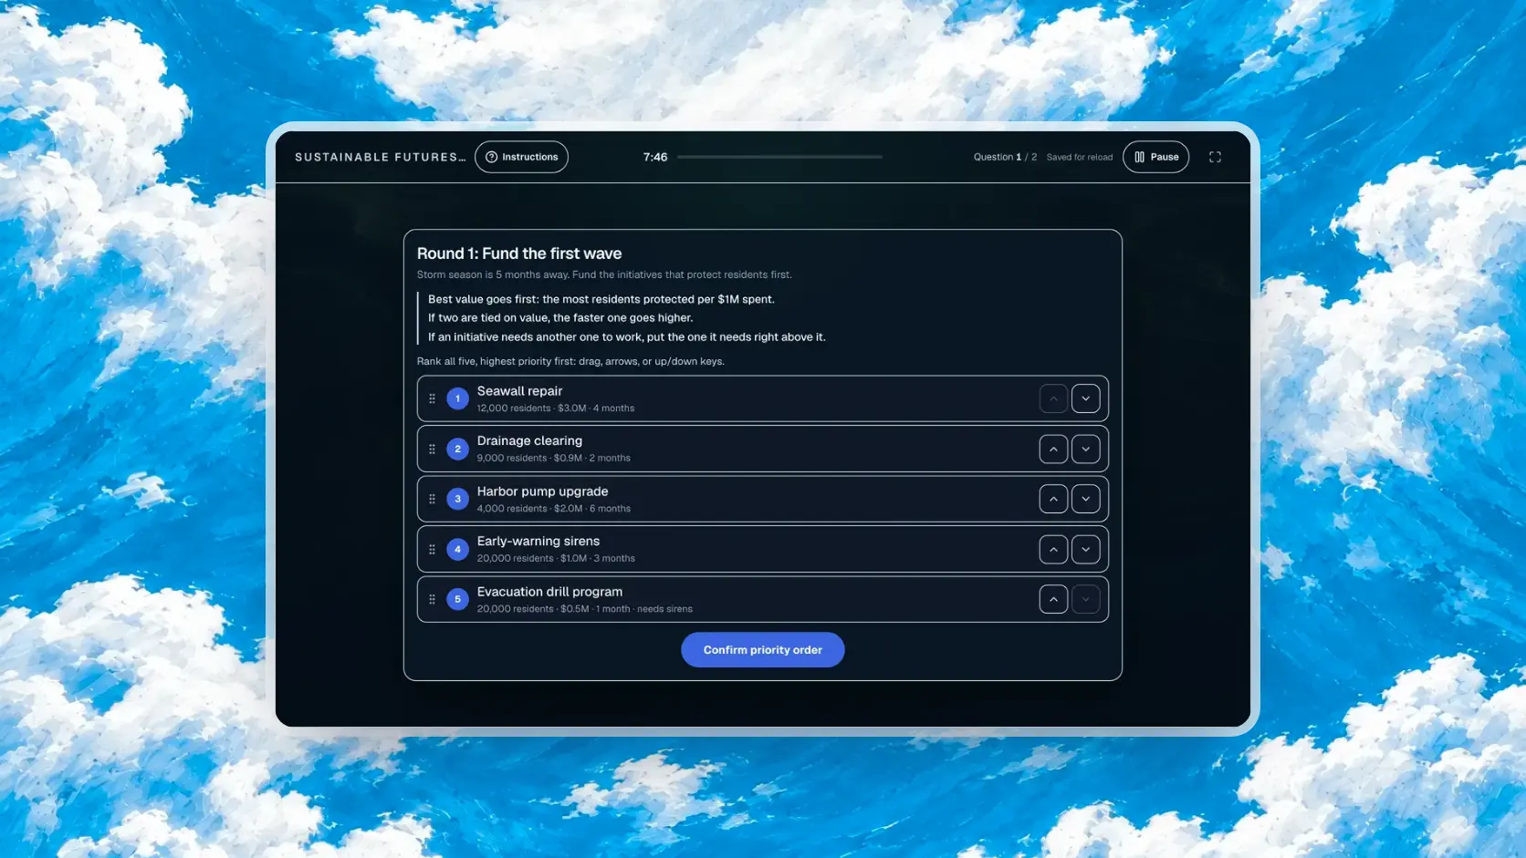Image resolution: width=1526 pixels, height=858 pixels.
Task: Select the Harbor pump upgrade title text
Action: pos(542,491)
